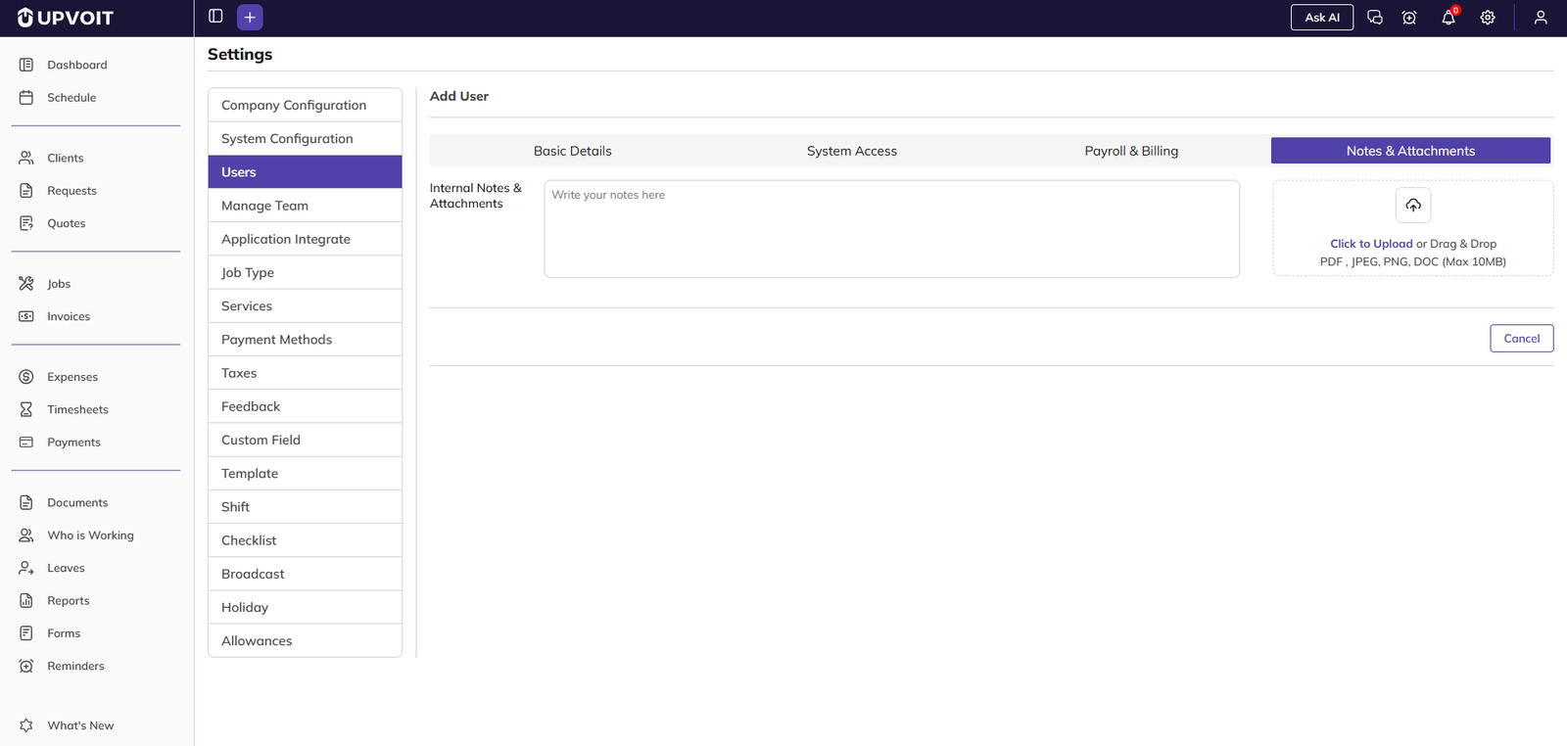Open the chat messages icon
The height and width of the screenshot is (746, 1567).
(x=1375, y=18)
